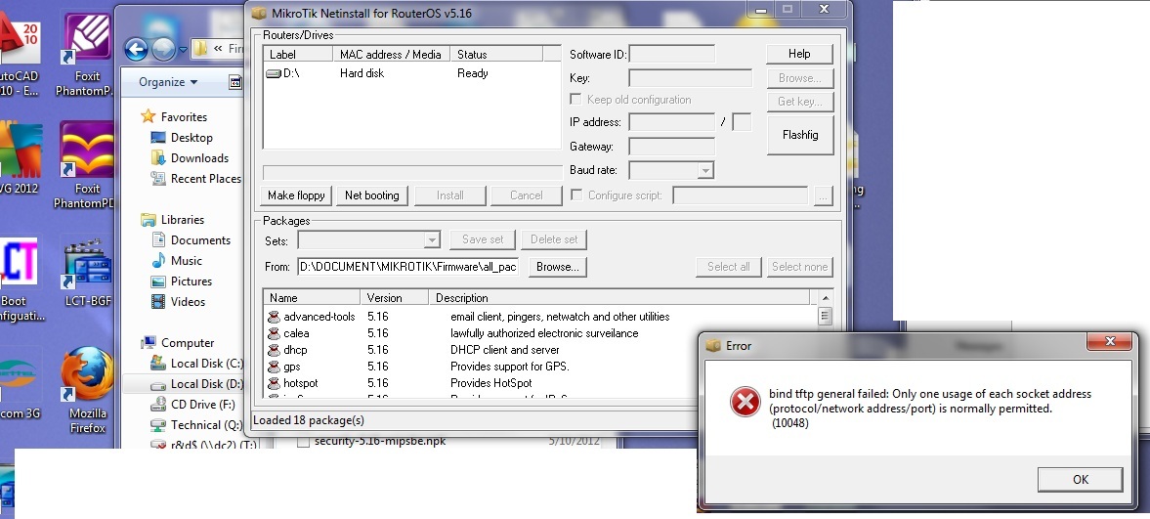1150x519 pixels.
Task: Click the Explorer Back arrow button
Action: tap(137, 49)
